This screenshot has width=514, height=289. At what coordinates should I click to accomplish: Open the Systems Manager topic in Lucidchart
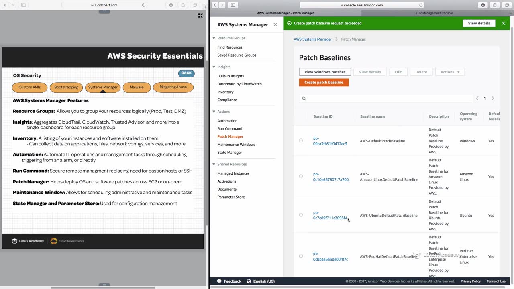103,87
